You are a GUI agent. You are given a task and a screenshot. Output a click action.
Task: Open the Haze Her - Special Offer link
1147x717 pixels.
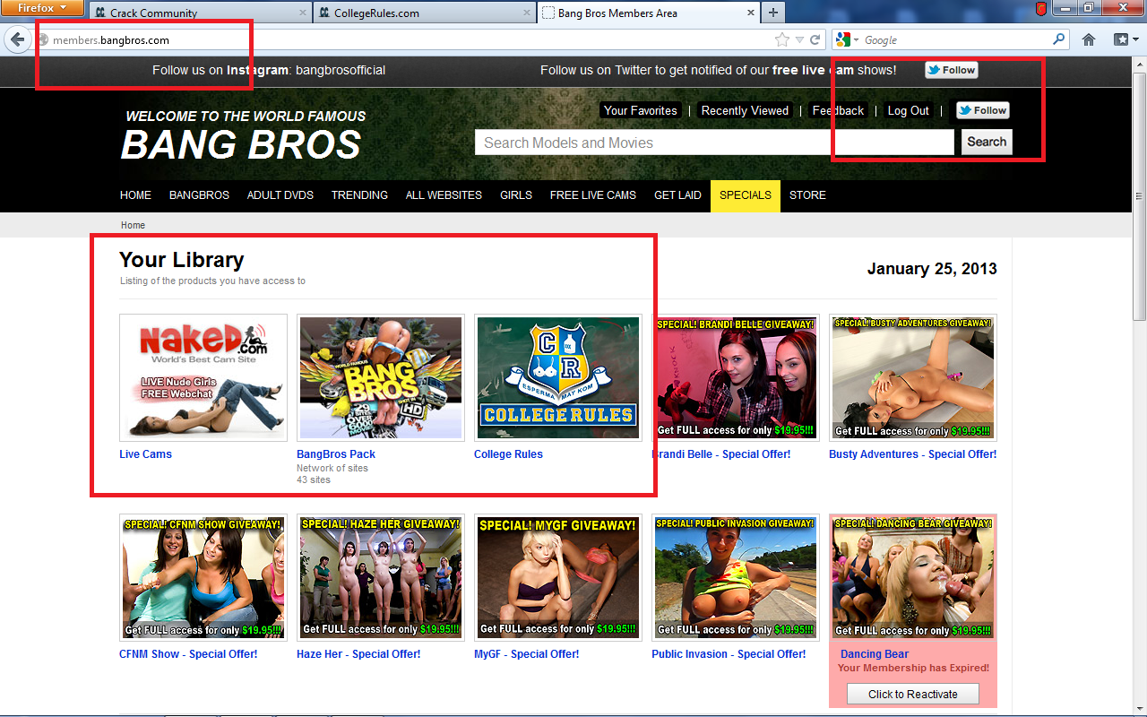pyautogui.click(x=358, y=654)
